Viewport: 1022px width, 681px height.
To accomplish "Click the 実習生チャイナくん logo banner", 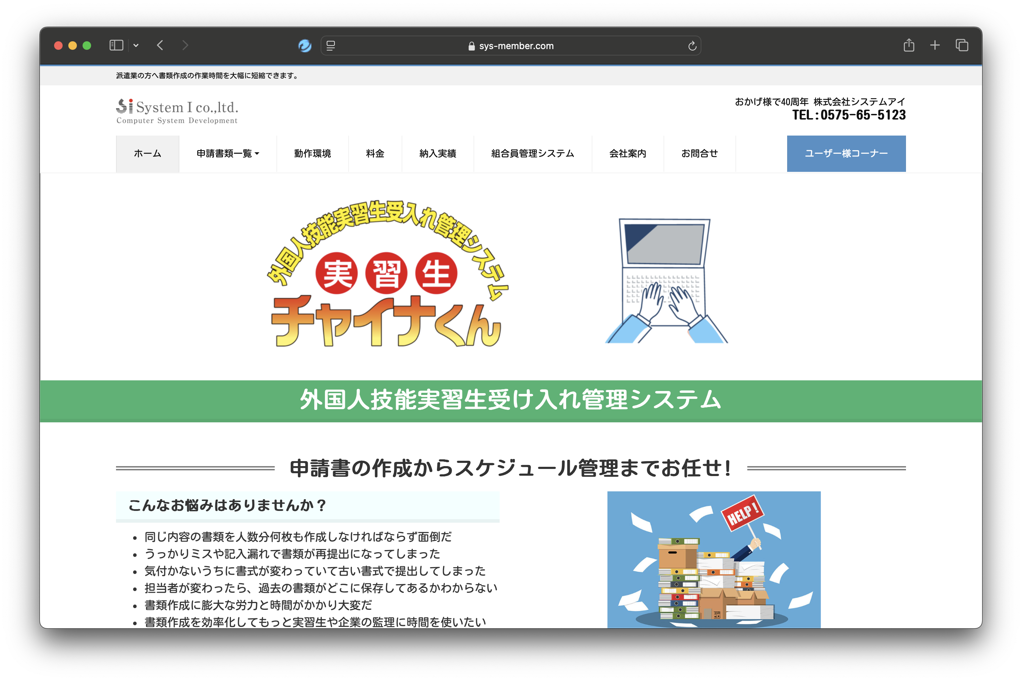I will [388, 274].
